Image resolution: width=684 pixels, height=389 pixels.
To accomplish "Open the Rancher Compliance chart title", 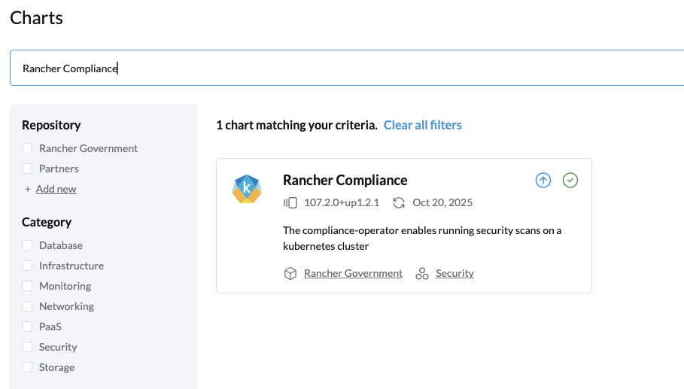I will pos(345,180).
